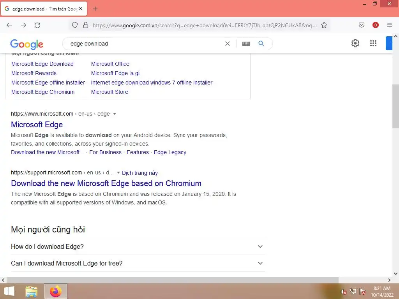Click the scroll down arrow

(x=395, y=274)
